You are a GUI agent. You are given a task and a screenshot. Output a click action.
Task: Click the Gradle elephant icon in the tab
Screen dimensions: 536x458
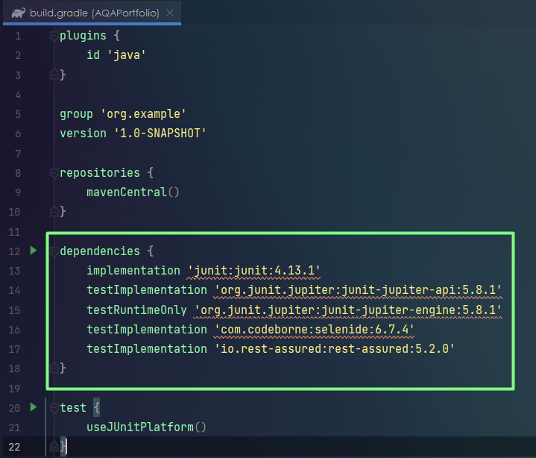point(19,13)
